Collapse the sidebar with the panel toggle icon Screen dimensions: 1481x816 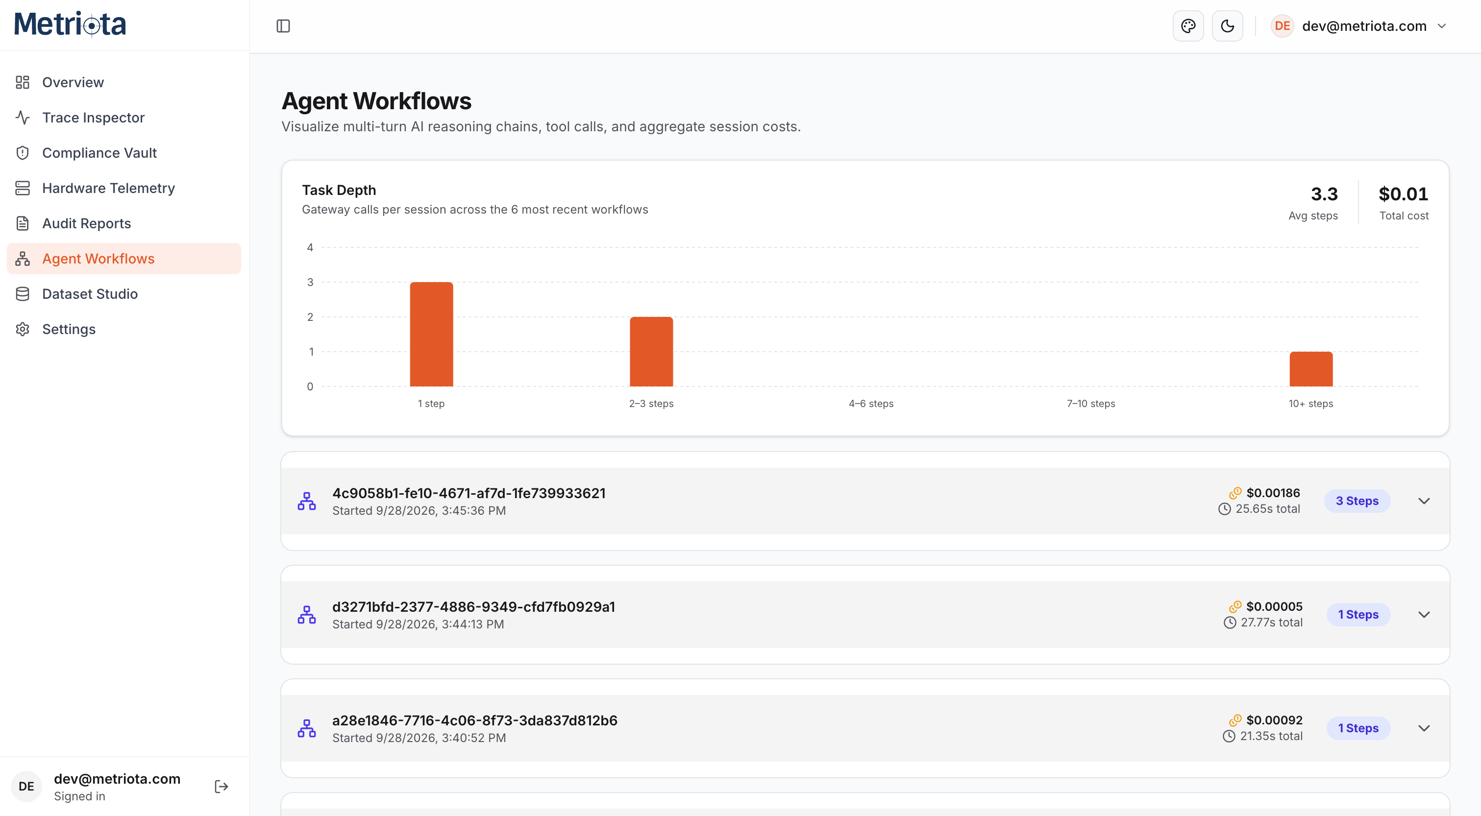[x=283, y=26]
